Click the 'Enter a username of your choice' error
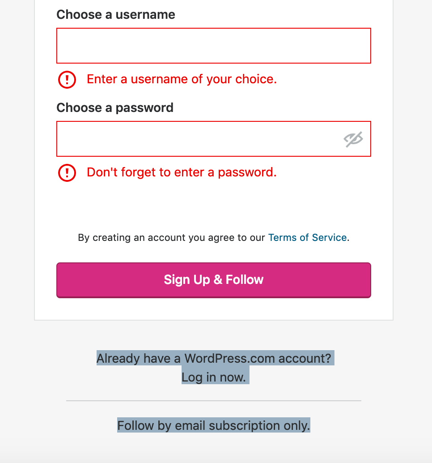The height and width of the screenshot is (463, 432). coord(182,80)
